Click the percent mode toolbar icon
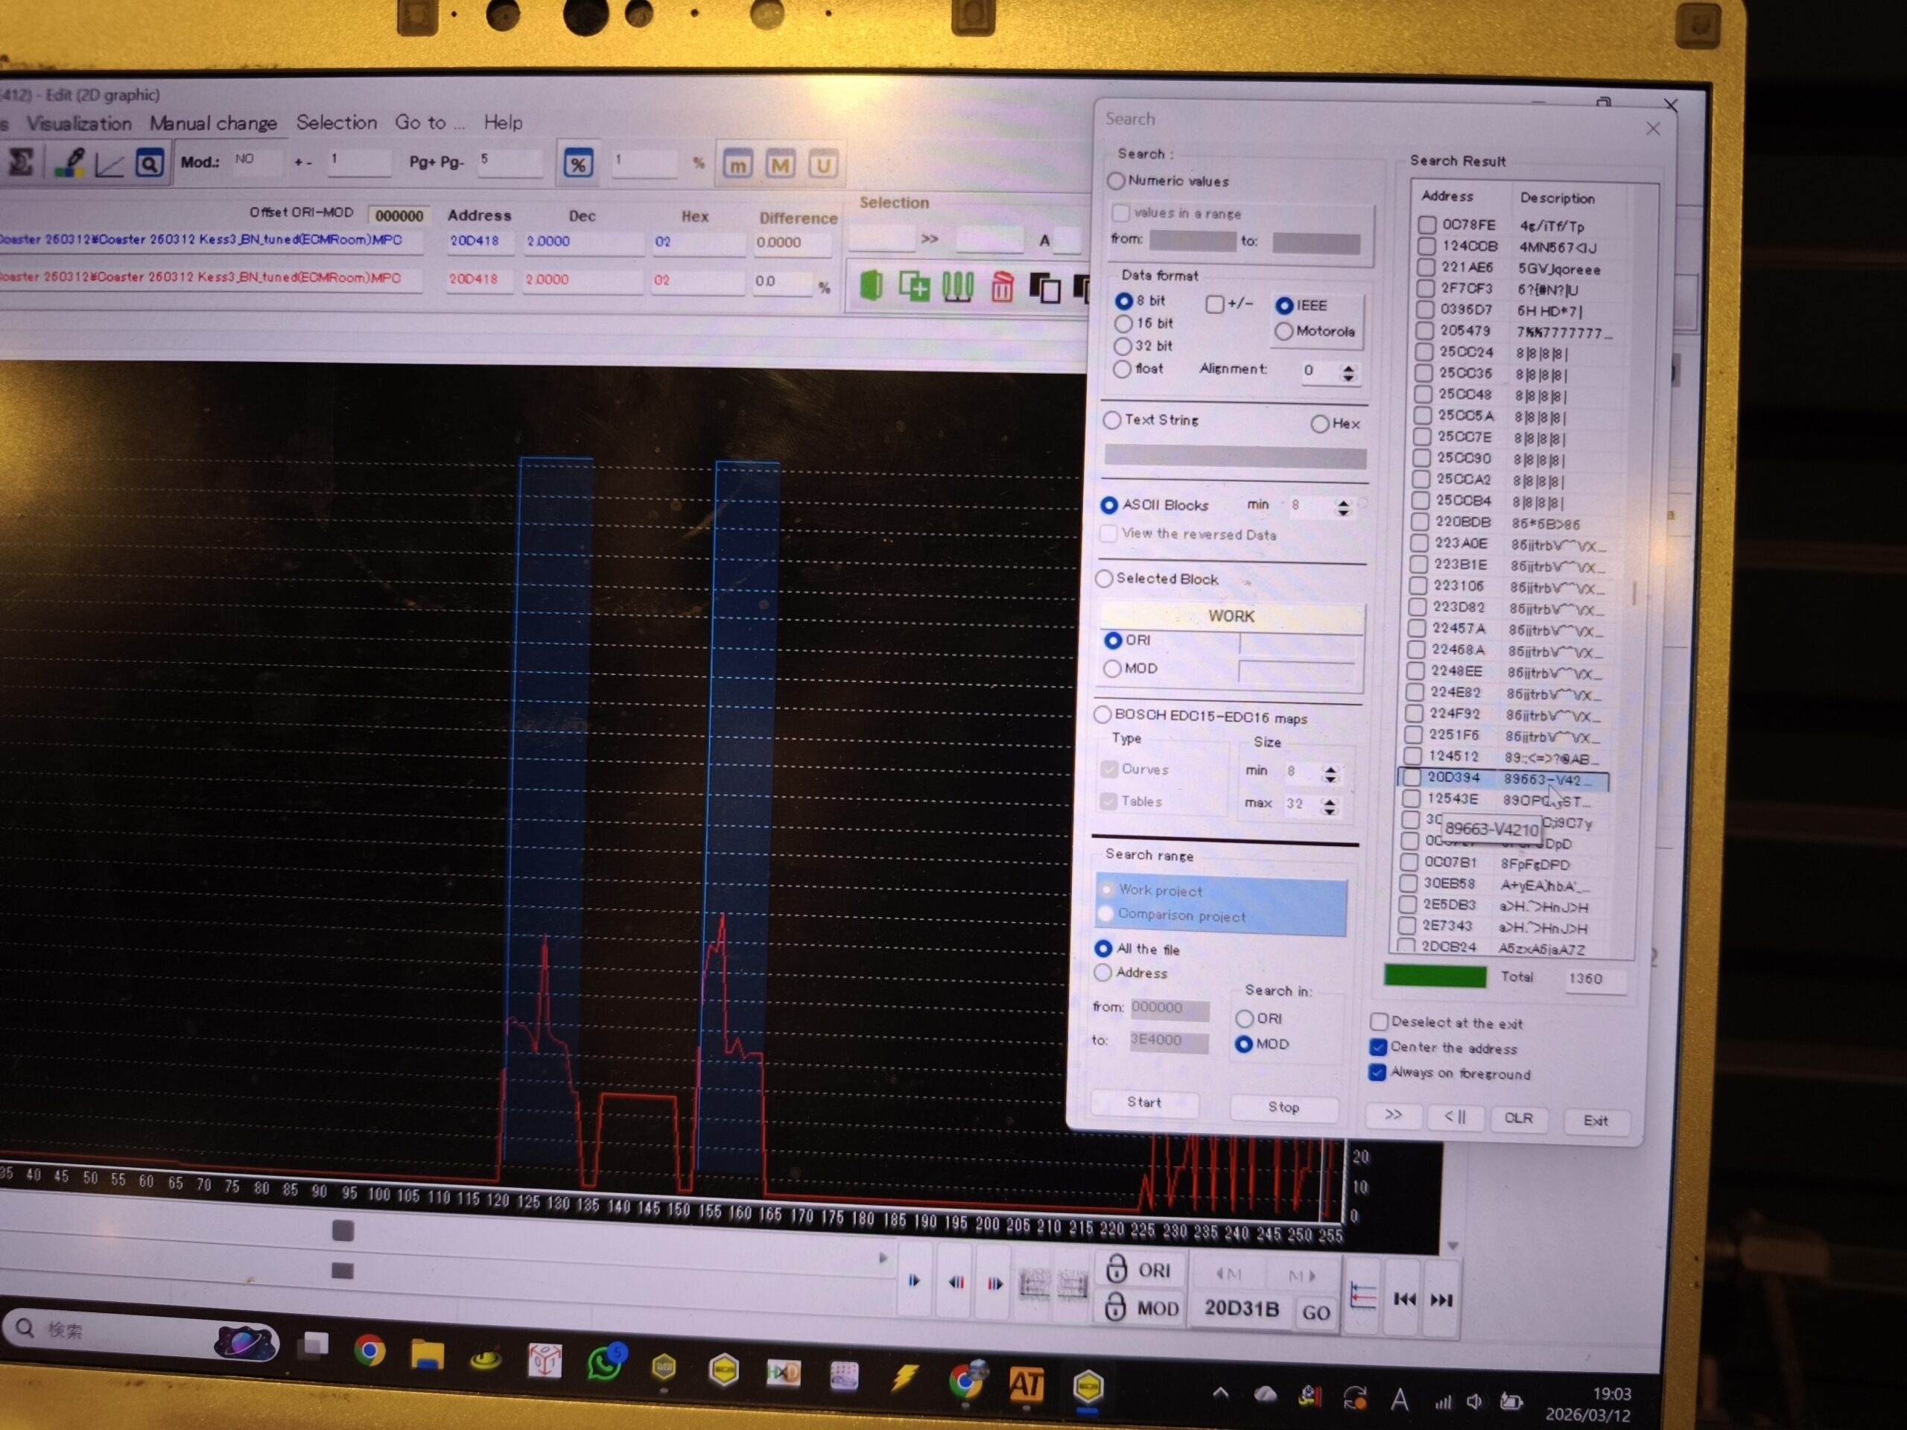This screenshot has height=1430, width=1907. [577, 164]
